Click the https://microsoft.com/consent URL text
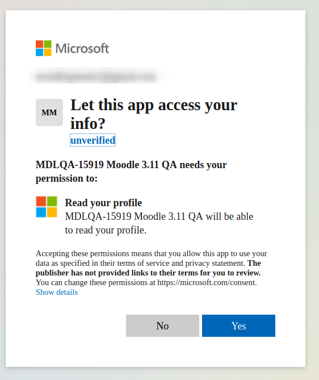The image size is (319, 380). point(207,282)
